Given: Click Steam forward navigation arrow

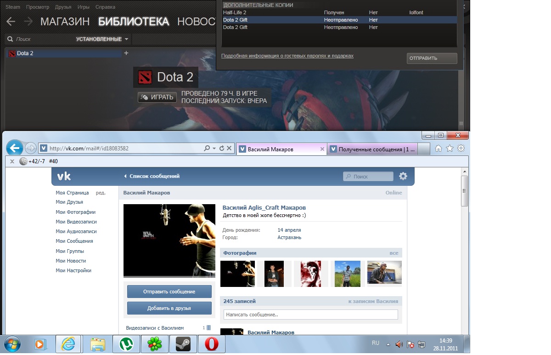Looking at the screenshot, I should [x=28, y=21].
